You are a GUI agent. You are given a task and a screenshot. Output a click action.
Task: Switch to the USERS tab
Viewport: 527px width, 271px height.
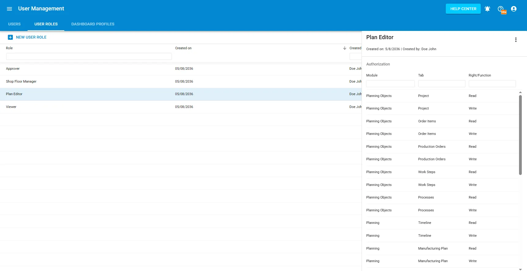click(x=14, y=24)
